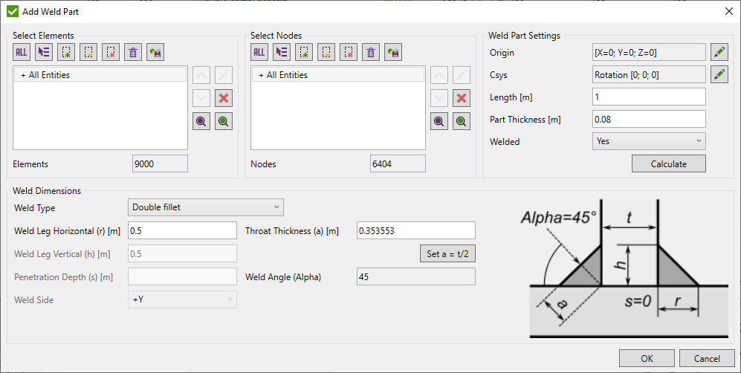Screen dimensions: 741x373
Task: Open the Welded Yes dropdown
Action: 649,140
